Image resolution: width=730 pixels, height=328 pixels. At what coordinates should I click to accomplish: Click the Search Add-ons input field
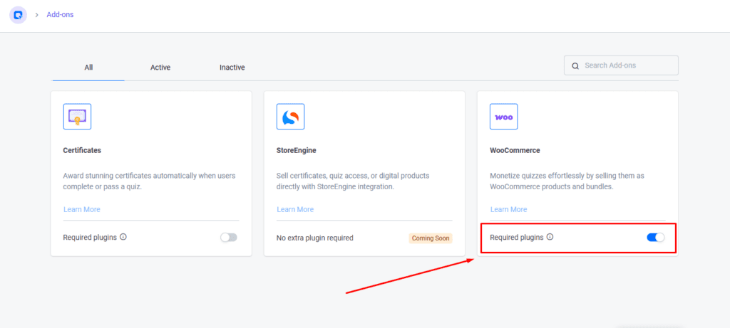[x=621, y=65]
